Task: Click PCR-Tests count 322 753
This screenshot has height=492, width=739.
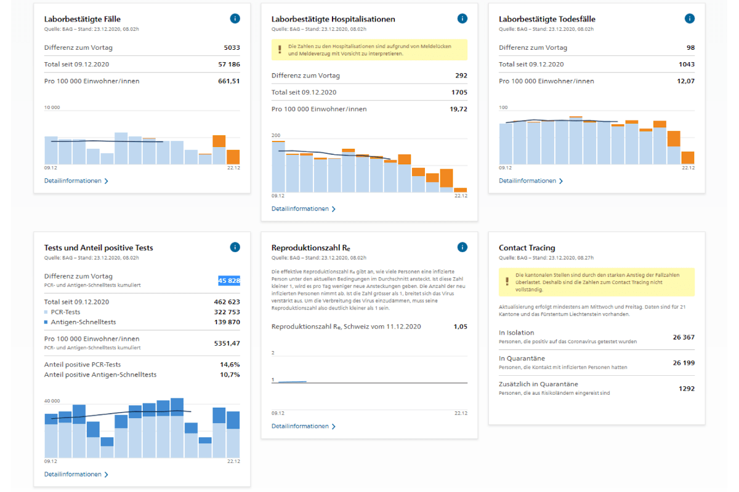Action: tap(227, 312)
